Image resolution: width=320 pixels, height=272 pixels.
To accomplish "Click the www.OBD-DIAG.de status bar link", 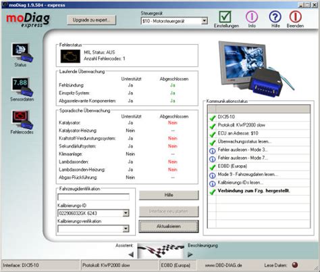I will click(223, 265).
